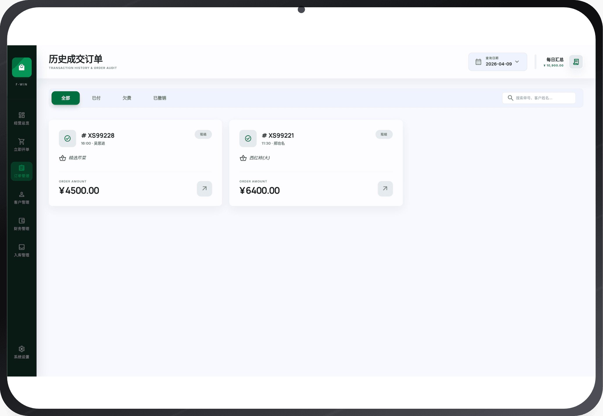Open 客户管理 customer section
603x416 pixels.
(x=22, y=198)
